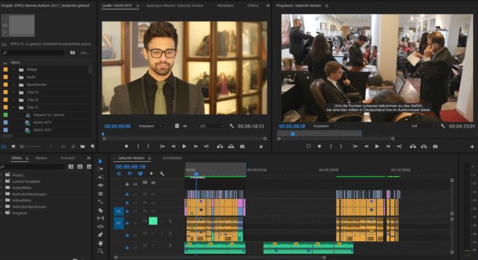Select the Hand tool

click(100, 243)
